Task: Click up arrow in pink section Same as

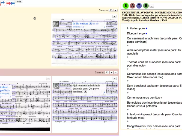Action: (111, 73)
